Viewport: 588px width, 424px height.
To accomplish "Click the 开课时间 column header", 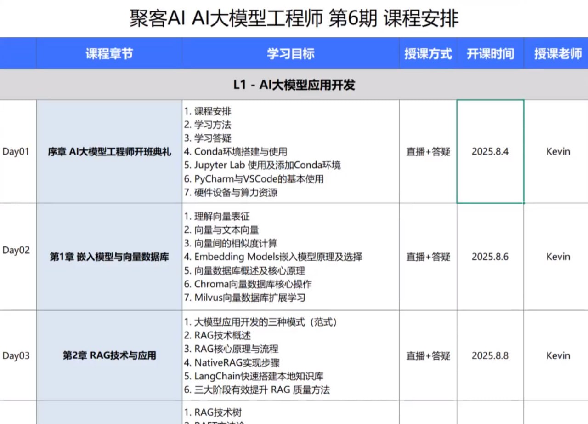I will (x=490, y=53).
